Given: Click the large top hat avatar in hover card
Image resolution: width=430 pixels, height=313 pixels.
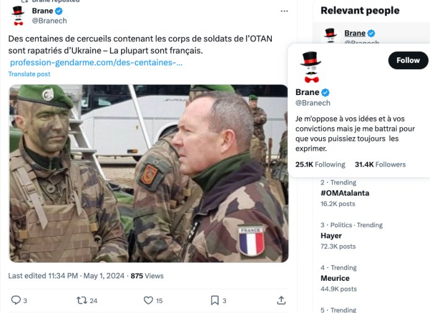Looking at the screenshot, I should click(311, 67).
